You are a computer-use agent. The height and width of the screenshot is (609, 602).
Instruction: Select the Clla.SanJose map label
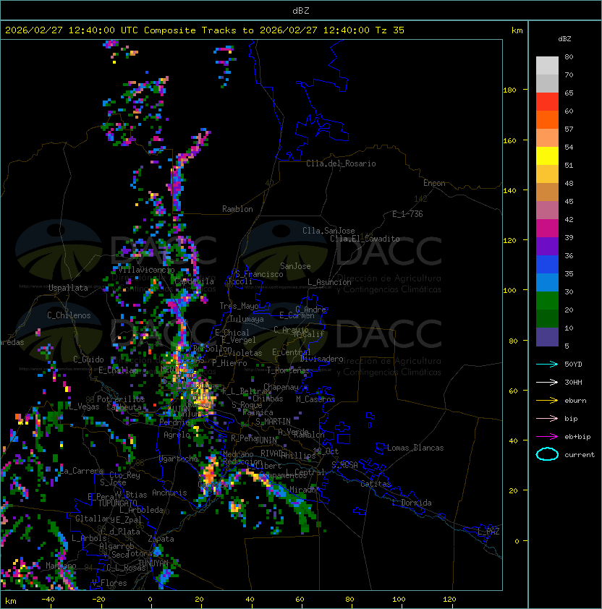[x=328, y=231]
